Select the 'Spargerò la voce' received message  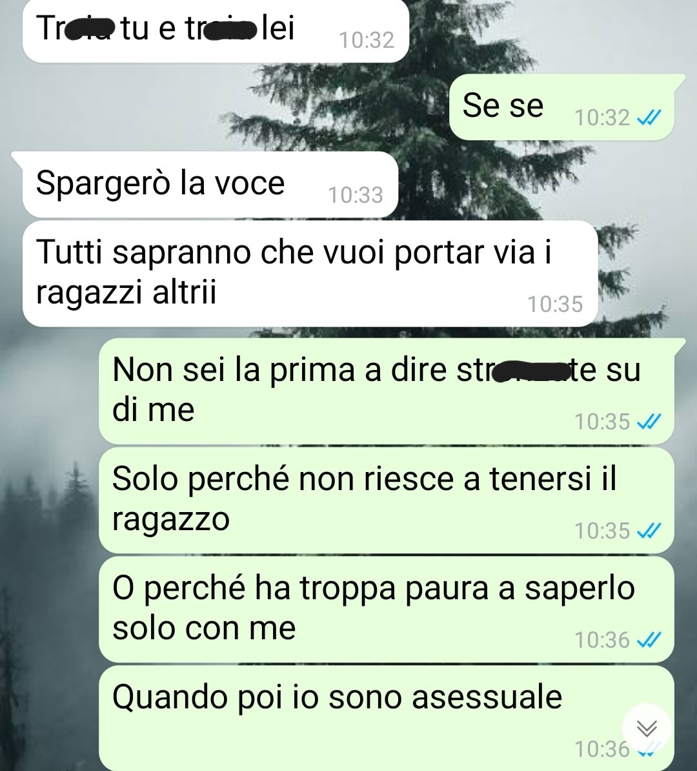[210, 185]
